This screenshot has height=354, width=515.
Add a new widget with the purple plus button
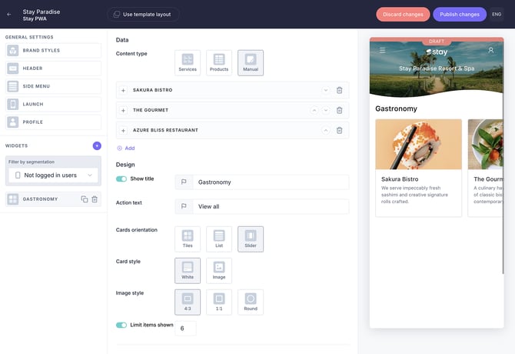[97, 145]
